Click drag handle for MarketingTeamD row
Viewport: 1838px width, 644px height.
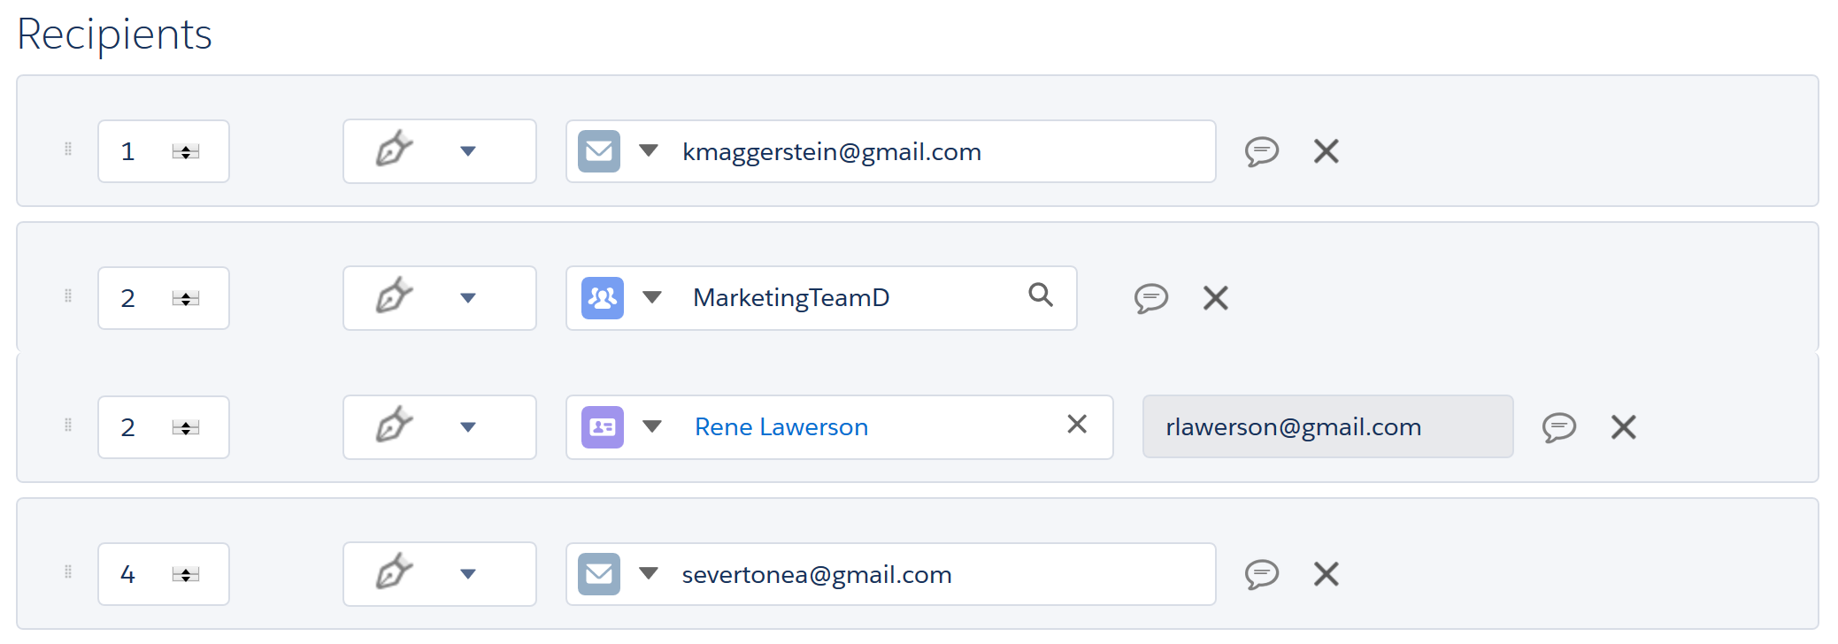[68, 296]
